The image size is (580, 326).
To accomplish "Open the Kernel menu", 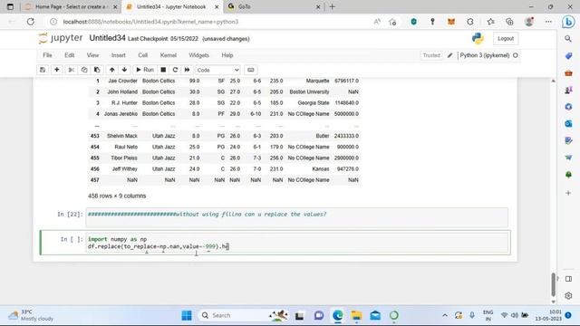I will pos(169,55).
